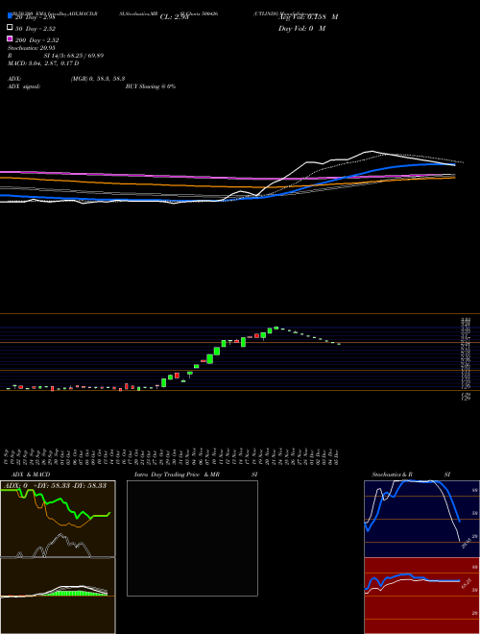This screenshot has height=634, width=480.
Task: Click the 'Avg Vol: 0.158 M' label
Action: [x=308, y=17]
